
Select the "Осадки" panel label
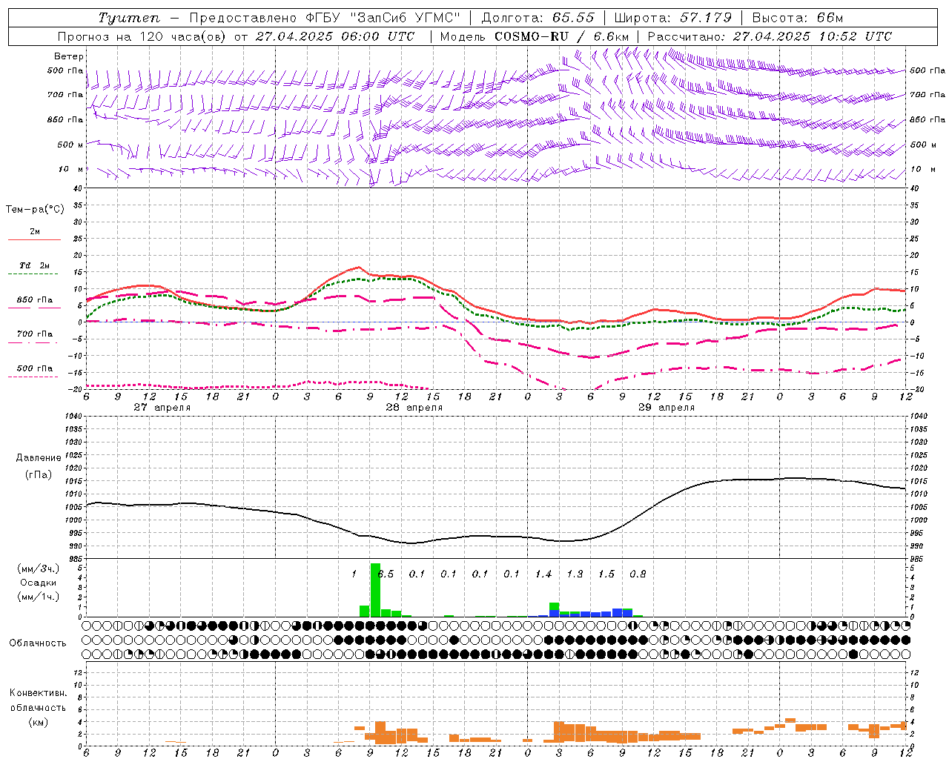coord(38,583)
